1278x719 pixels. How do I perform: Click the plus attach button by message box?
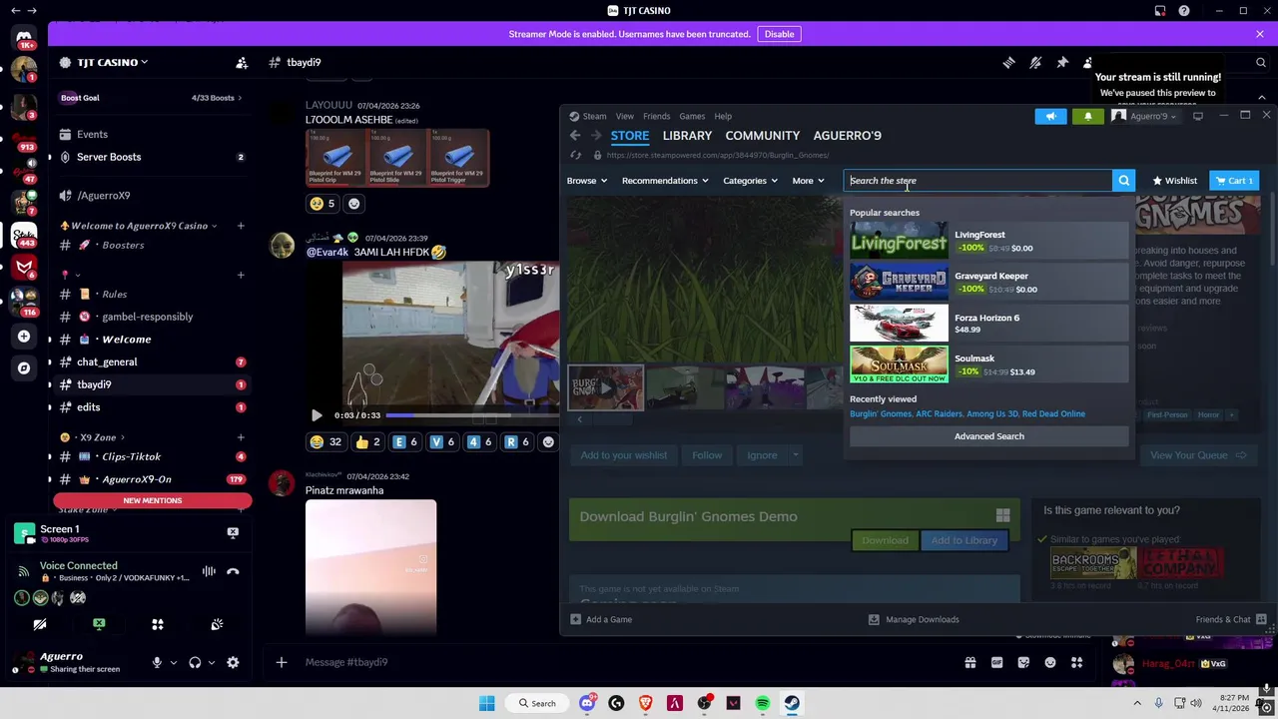pyautogui.click(x=282, y=662)
